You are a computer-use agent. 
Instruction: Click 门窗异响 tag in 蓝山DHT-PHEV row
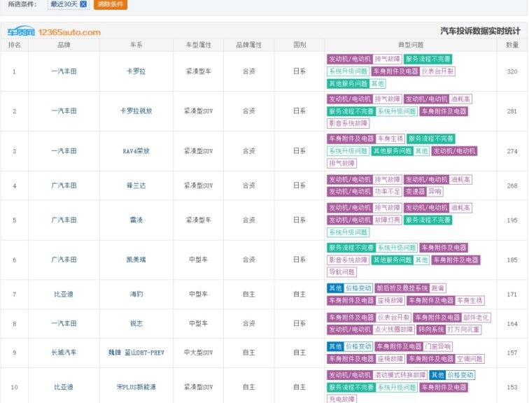click(437, 347)
